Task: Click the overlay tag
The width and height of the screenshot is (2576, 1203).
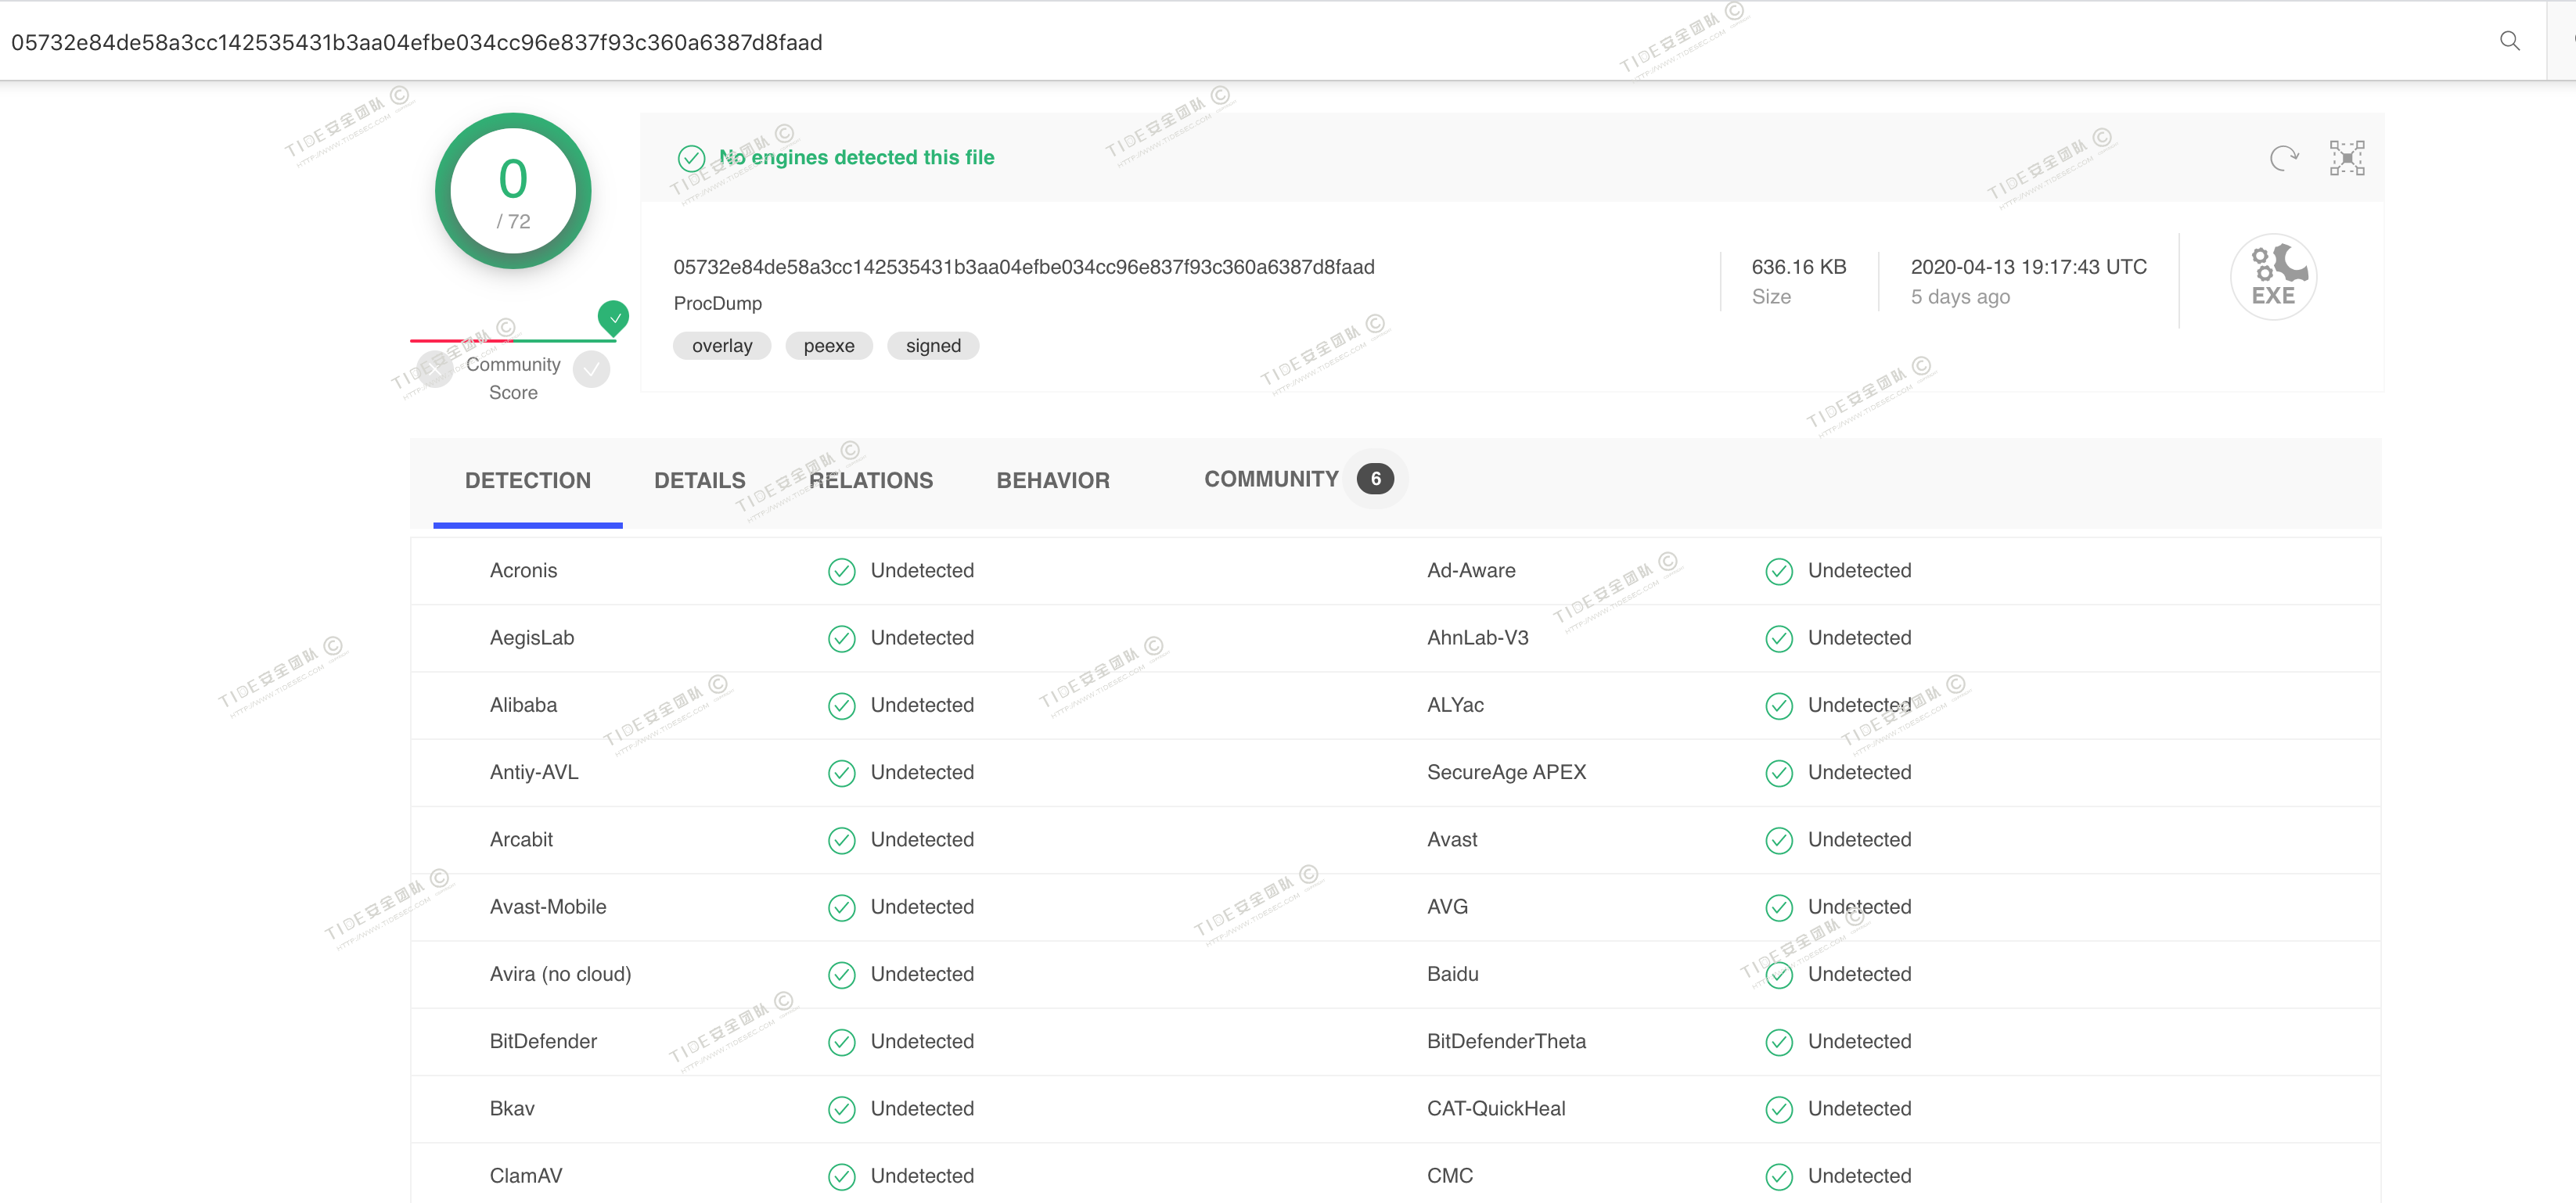Action: tap(721, 346)
